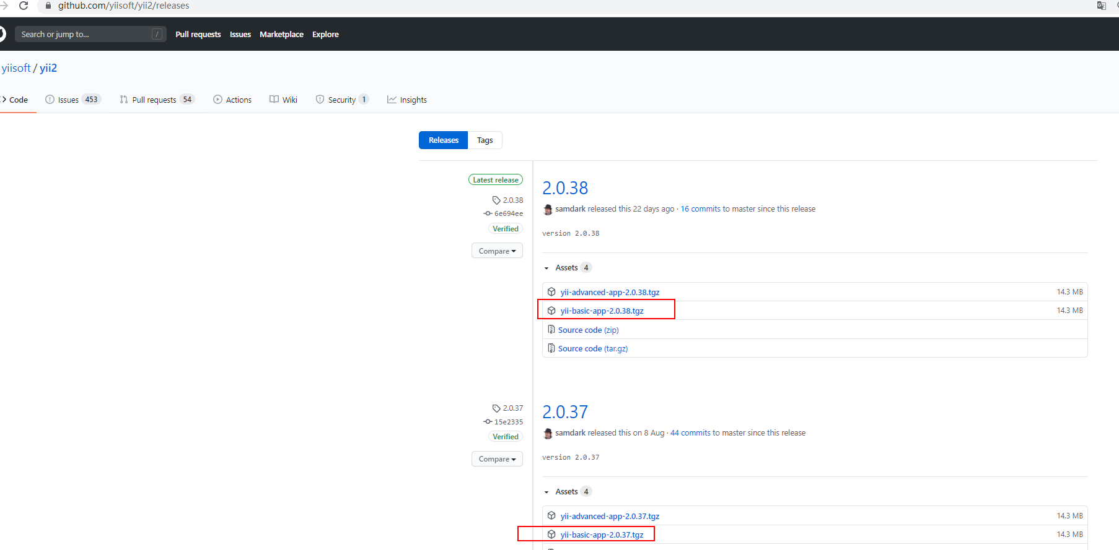Download 2.0.38 Source code (tar.gz)

[593, 348]
